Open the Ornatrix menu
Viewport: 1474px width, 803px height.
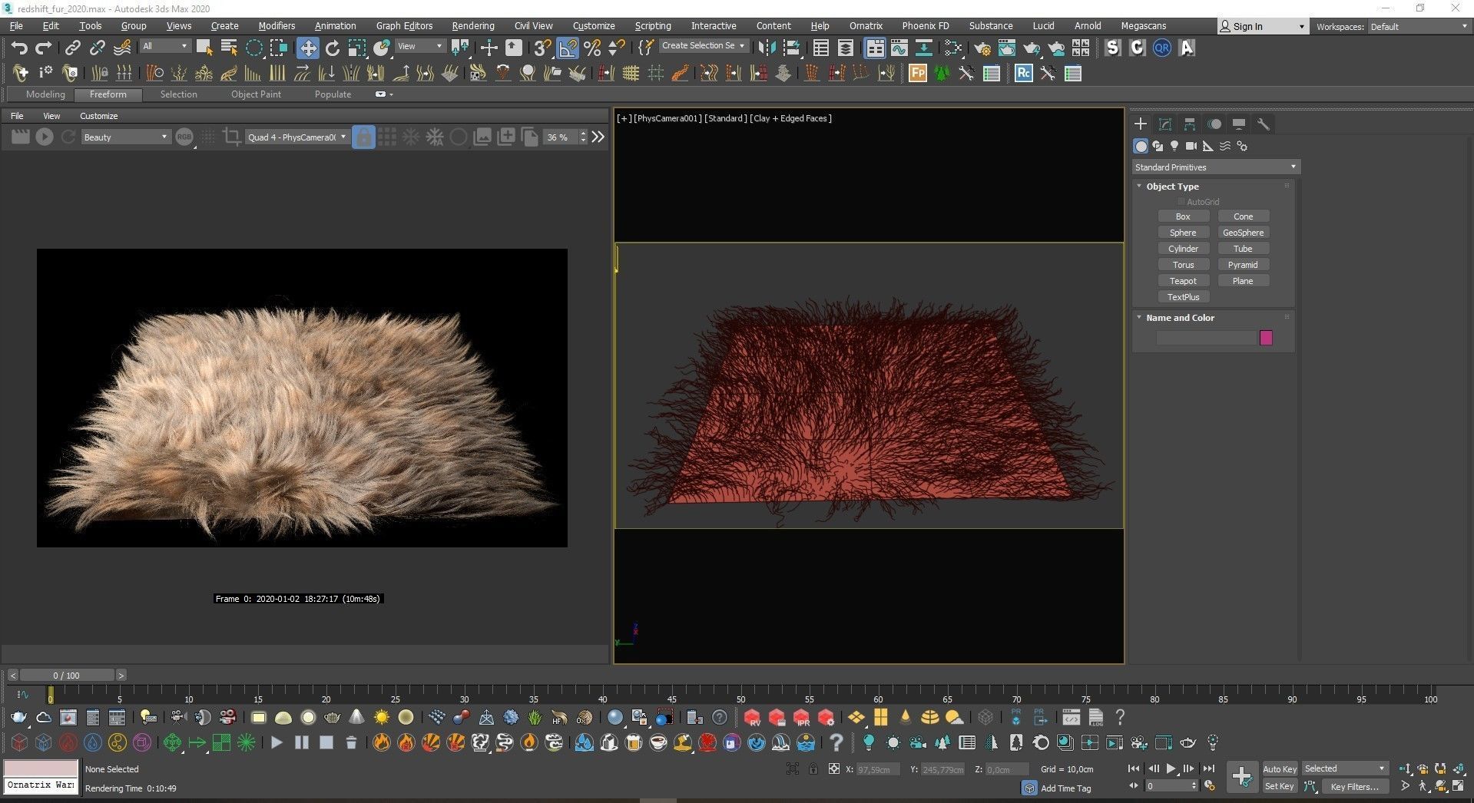coord(866,25)
